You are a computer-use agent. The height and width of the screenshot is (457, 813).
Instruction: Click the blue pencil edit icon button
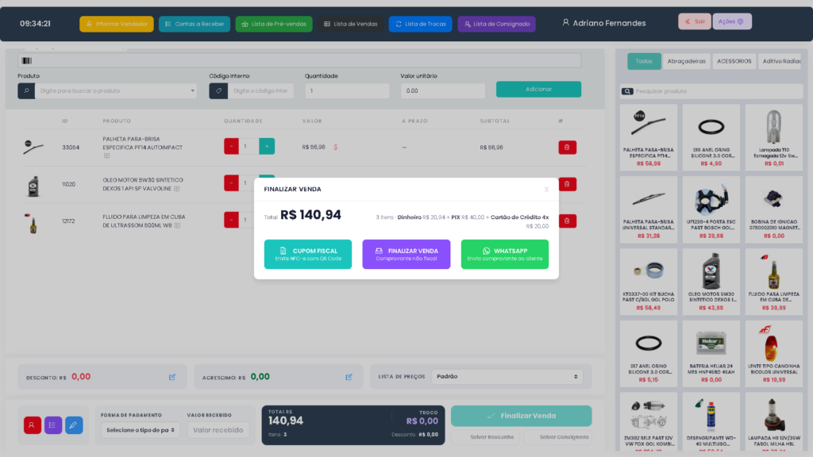tap(74, 425)
